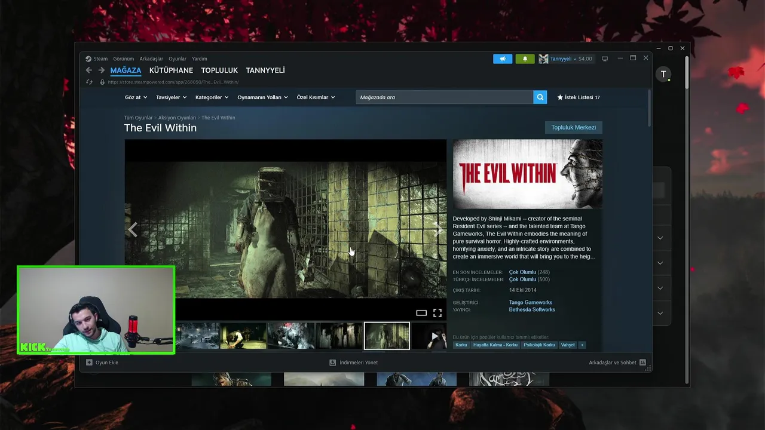
Task: Select the Vahşet tag
Action: [x=568, y=345]
